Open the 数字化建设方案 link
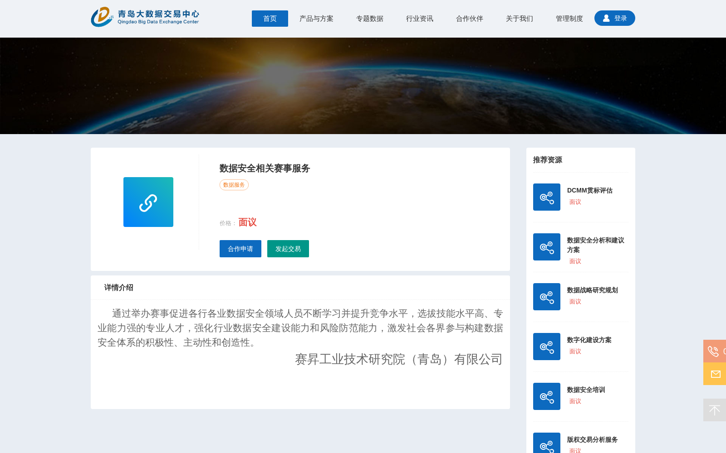726x453 pixels. (x=589, y=340)
